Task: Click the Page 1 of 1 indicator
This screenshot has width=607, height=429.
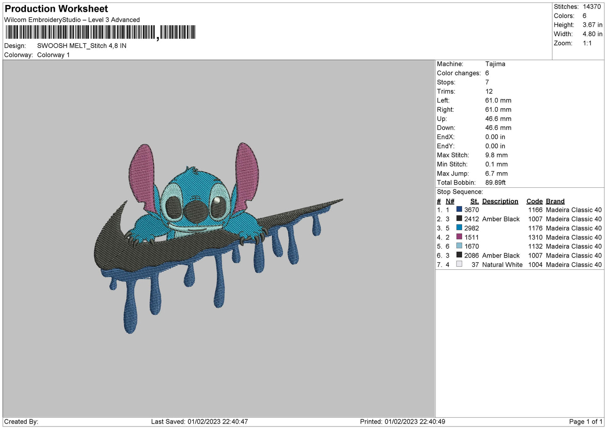Action: pyautogui.click(x=585, y=421)
